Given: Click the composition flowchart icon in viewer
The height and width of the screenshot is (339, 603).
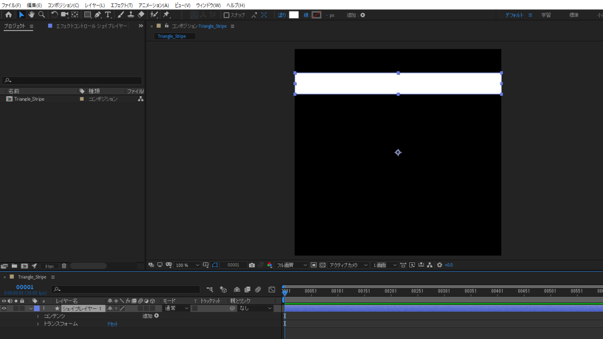Looking at the screenshot, I should [x=430, y=265].
